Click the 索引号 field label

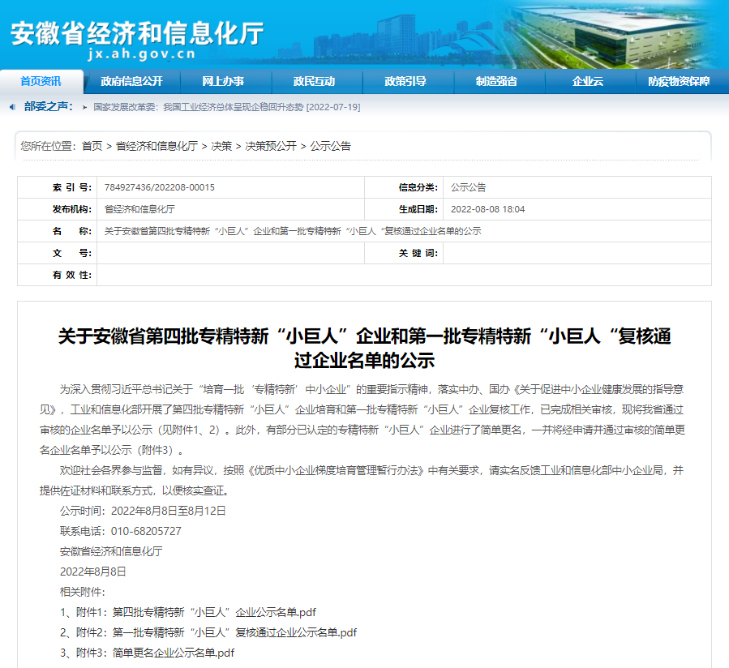72,187
